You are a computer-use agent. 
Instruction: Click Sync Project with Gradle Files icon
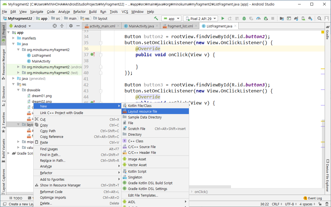coord(296,19)
